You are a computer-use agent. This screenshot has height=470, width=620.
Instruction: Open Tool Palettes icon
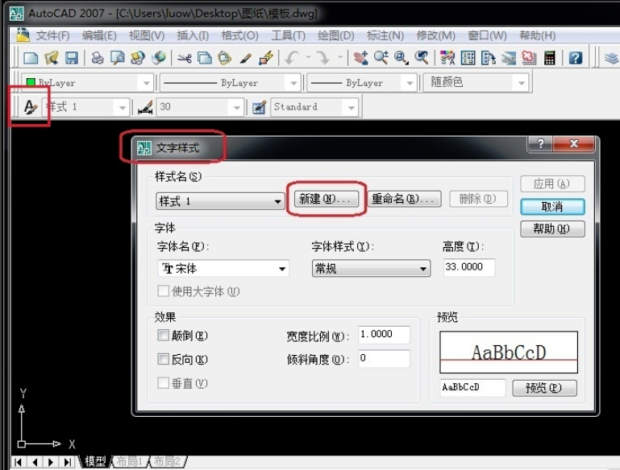pos(489,59)
